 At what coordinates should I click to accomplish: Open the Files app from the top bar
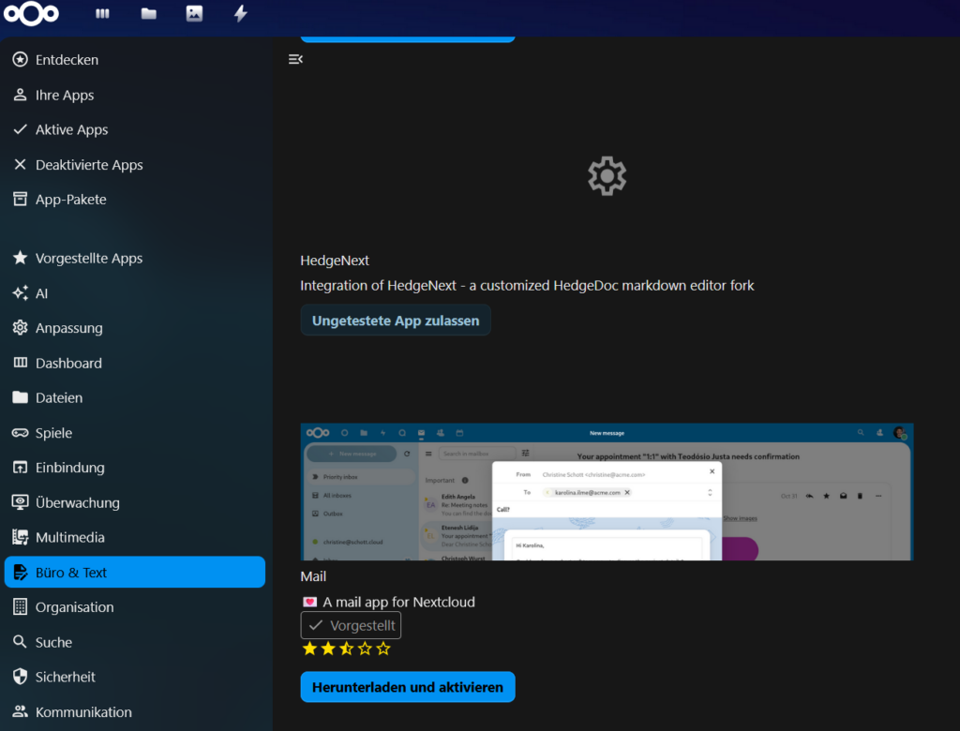(x=147, y=14)
